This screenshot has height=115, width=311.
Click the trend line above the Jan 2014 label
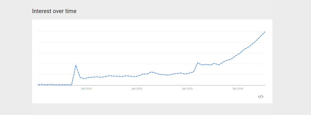tap(137, 76)
